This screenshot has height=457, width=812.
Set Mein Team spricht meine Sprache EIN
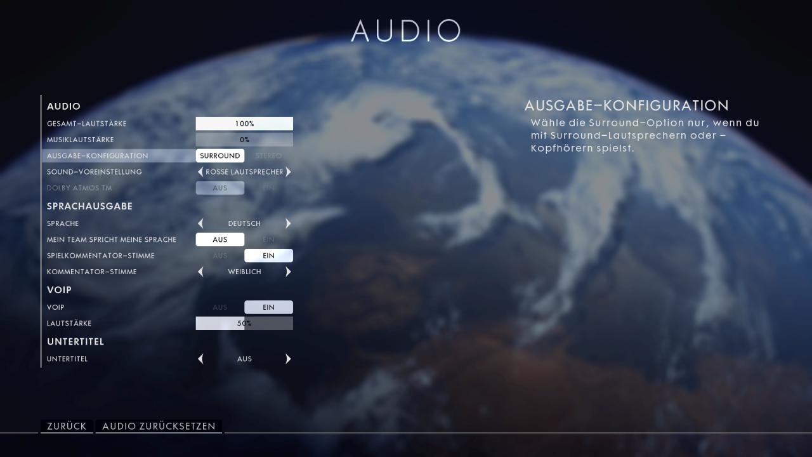click(268, 239)
